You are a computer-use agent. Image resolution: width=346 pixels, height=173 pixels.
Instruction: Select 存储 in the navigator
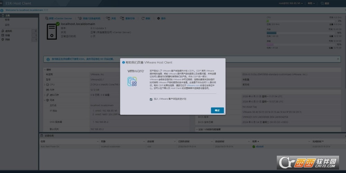[x=7, y=35]
